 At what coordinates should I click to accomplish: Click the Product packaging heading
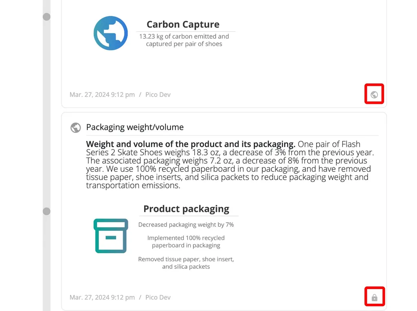point(186,209)
